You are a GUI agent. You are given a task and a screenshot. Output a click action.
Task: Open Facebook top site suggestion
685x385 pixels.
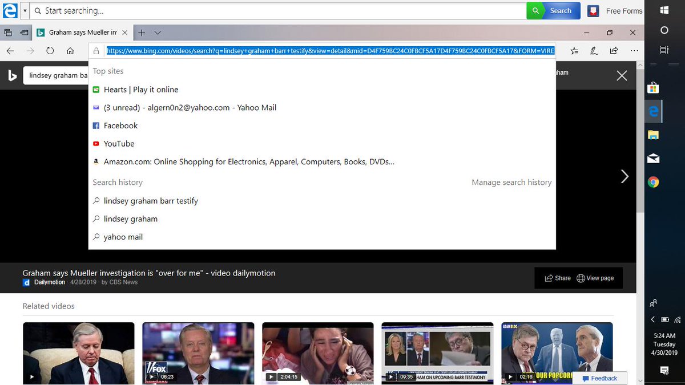click(x=322, y=125)
